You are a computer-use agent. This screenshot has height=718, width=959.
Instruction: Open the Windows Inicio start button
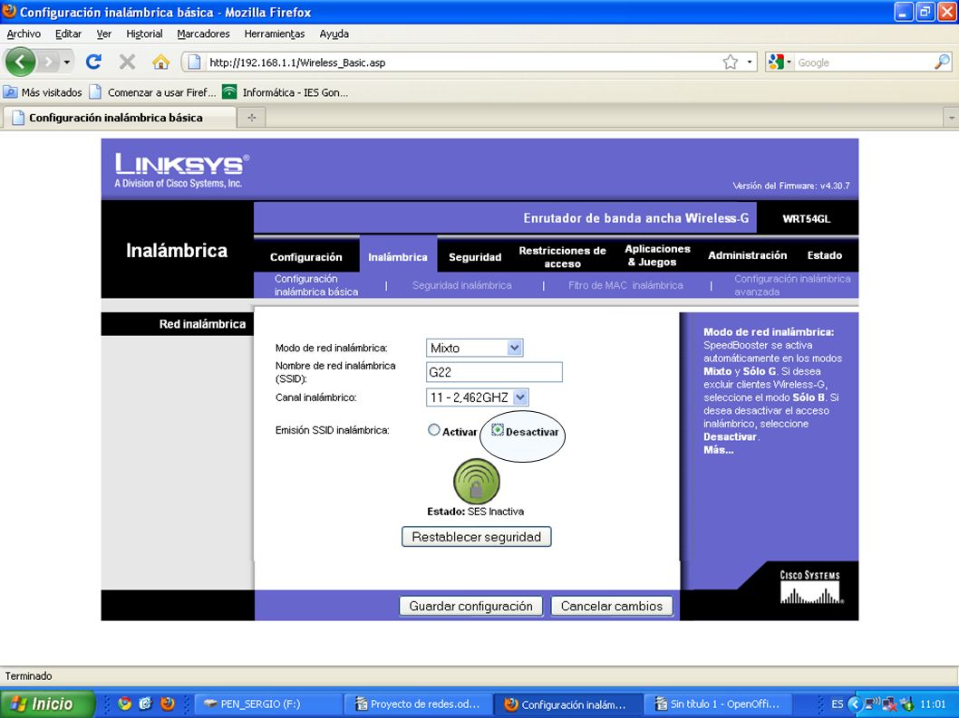pos(48,704)
